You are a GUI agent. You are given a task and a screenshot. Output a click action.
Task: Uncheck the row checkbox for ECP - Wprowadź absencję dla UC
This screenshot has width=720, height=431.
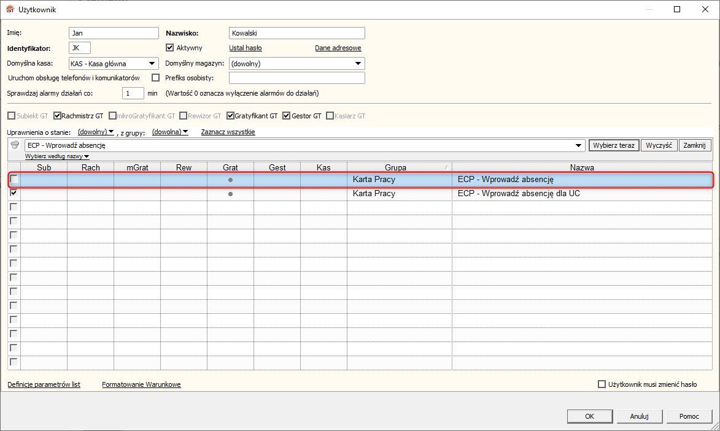14,193
